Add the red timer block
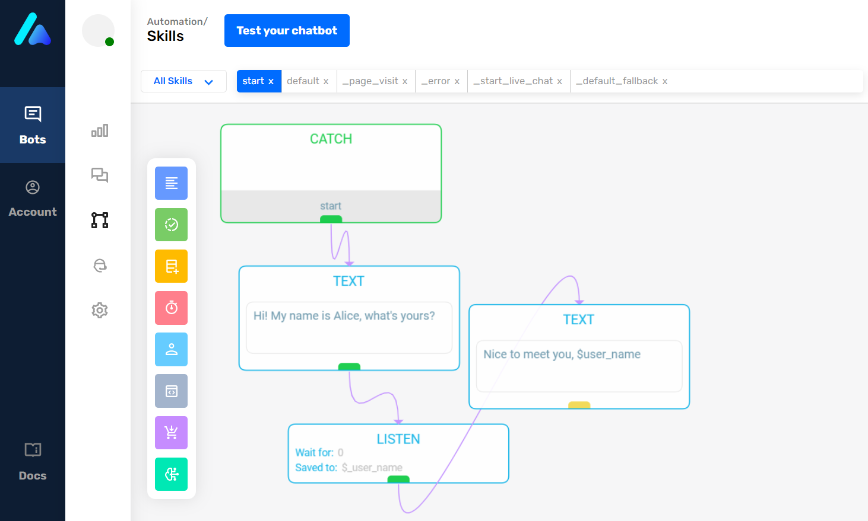 click(x=171, y=308)
